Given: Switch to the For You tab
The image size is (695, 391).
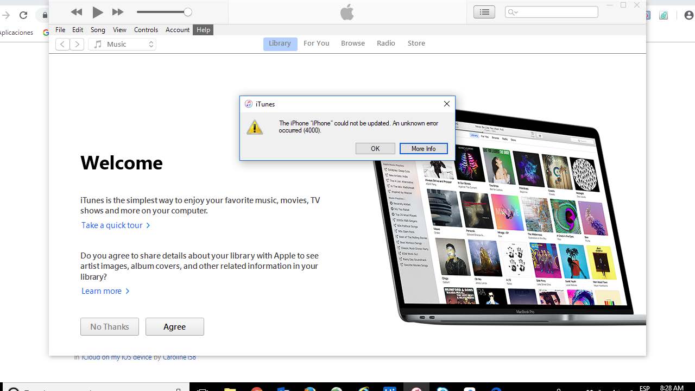Looking at the screenshot, I should click(x=317, y=43).
